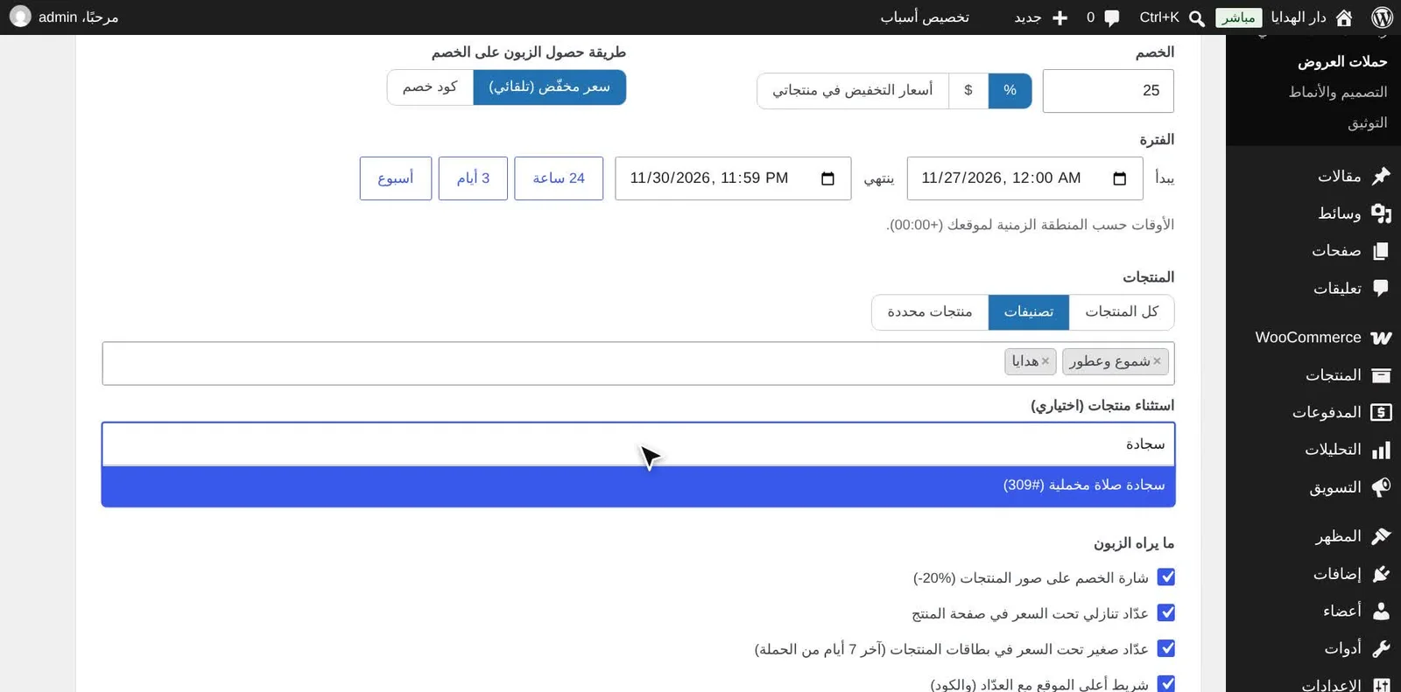
Task: Click the plug icon beside إضافات
Action: tap(1381, 574)
